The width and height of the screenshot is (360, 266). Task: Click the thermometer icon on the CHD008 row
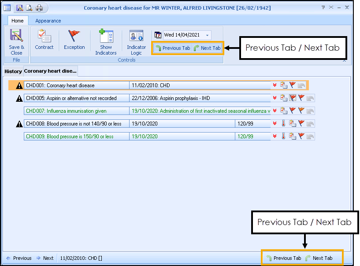point(284,124)
